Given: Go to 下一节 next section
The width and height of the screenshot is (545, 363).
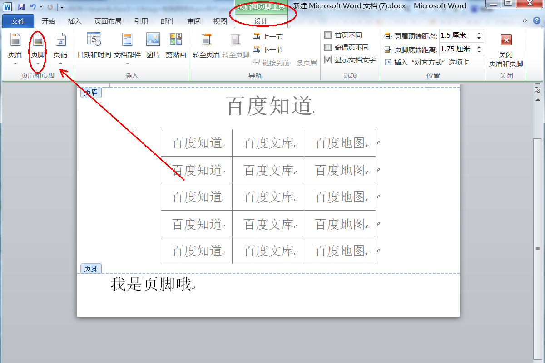Looking at the screenshot, I should (268, 49).
